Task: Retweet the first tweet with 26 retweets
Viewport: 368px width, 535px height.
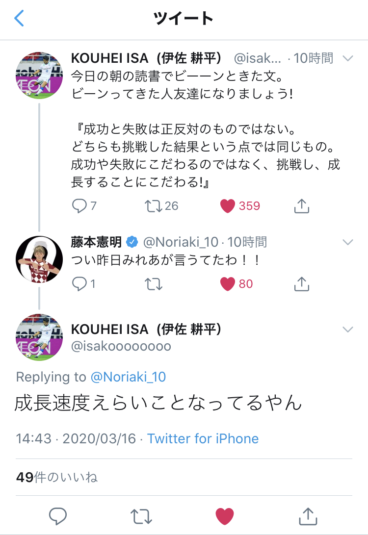Action: tap(154, 206)
